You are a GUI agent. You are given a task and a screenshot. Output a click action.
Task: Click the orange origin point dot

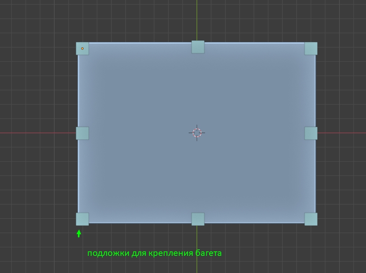(82, 49)
